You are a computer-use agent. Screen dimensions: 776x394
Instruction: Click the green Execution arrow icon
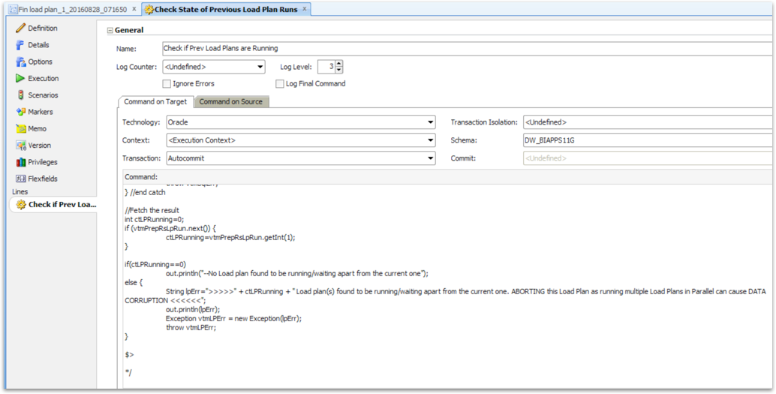pos(20,78)
